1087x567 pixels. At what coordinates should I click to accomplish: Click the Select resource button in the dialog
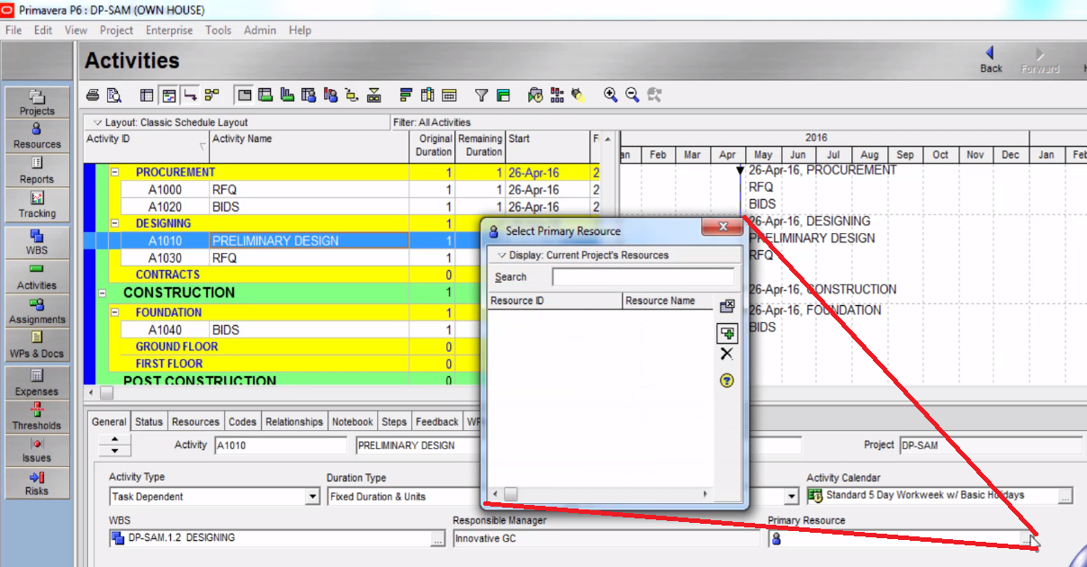(x=727, y=333)
